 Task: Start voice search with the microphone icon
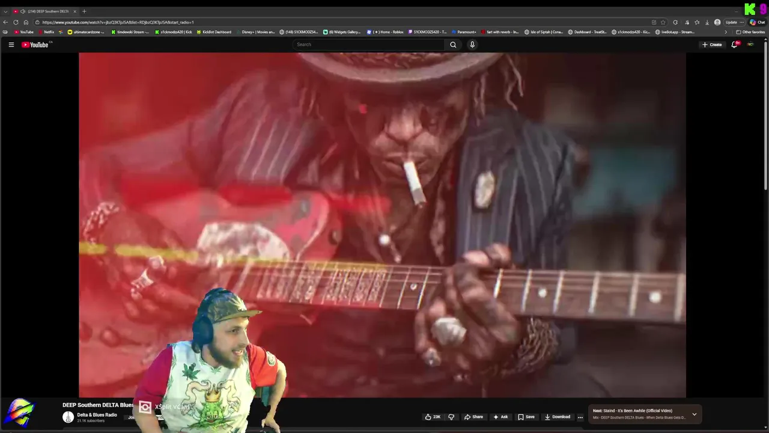point(472,45)
